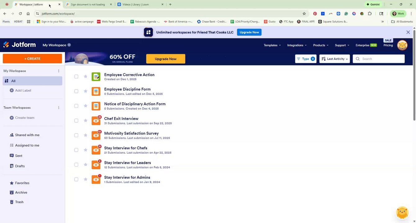Open the Podo chat assistant bubble
The image size is (416, 223).
[402, 213]
